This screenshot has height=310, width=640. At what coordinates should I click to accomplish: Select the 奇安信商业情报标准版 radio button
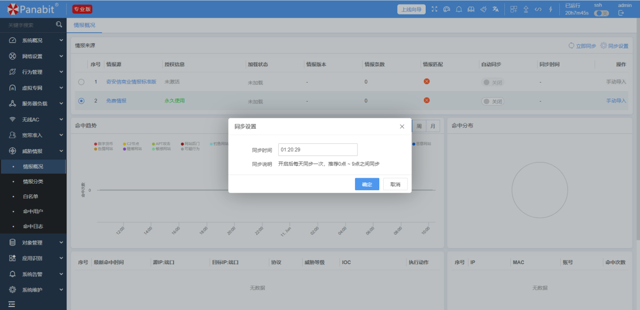click(81, 82)
